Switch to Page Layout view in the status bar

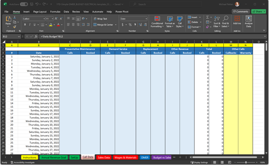(x=222, y=162)
